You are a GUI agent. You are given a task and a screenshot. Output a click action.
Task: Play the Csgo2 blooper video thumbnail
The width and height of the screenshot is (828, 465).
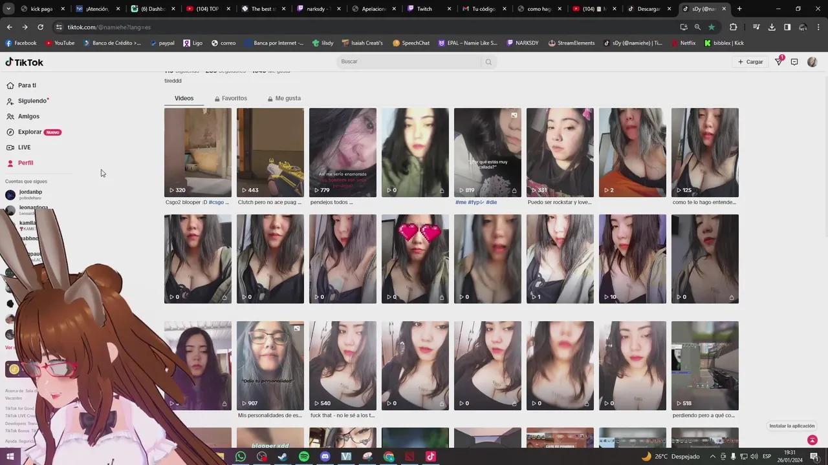(x=197, y=152)
